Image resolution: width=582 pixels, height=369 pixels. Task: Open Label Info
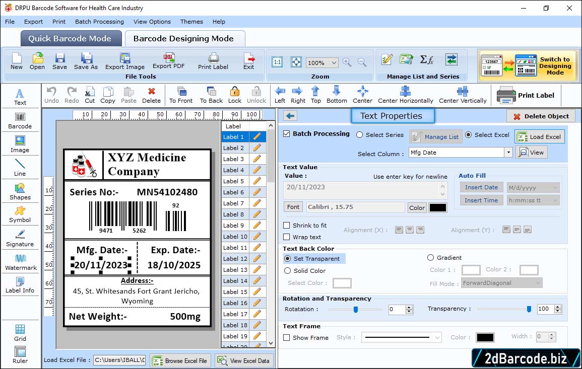pos(20,285)
